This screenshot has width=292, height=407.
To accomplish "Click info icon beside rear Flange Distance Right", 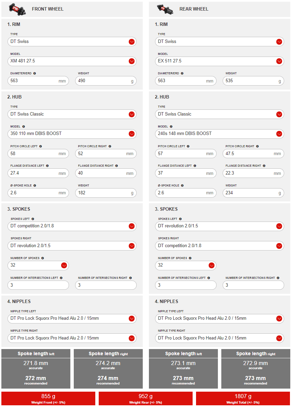I will coord(264,166).
